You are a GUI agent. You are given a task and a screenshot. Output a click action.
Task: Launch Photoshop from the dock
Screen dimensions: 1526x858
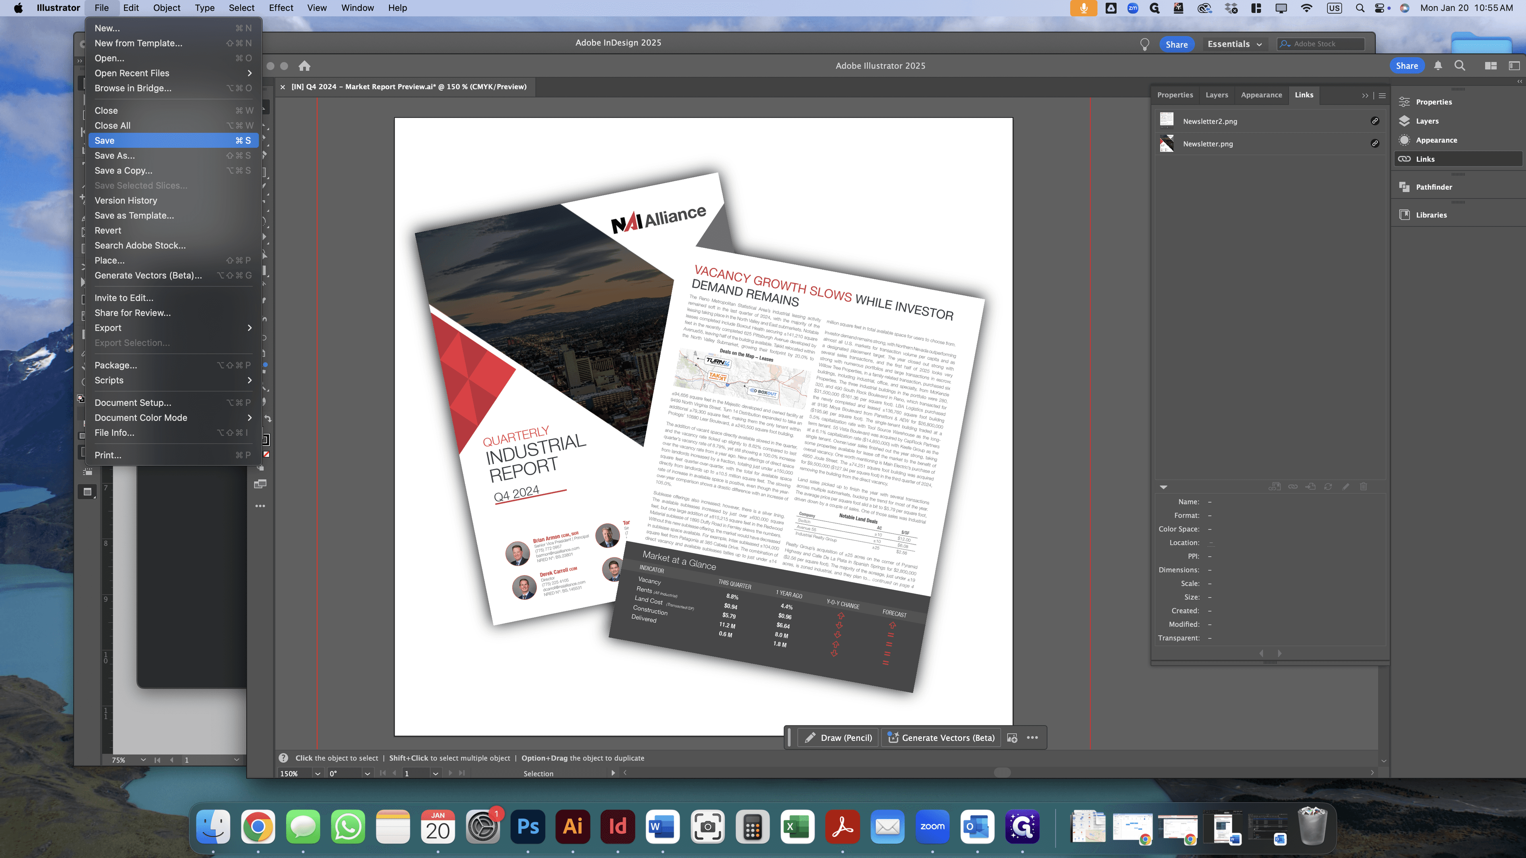pos(527,826)
